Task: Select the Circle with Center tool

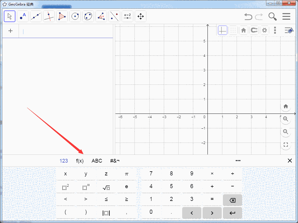Action: [75, 16]
